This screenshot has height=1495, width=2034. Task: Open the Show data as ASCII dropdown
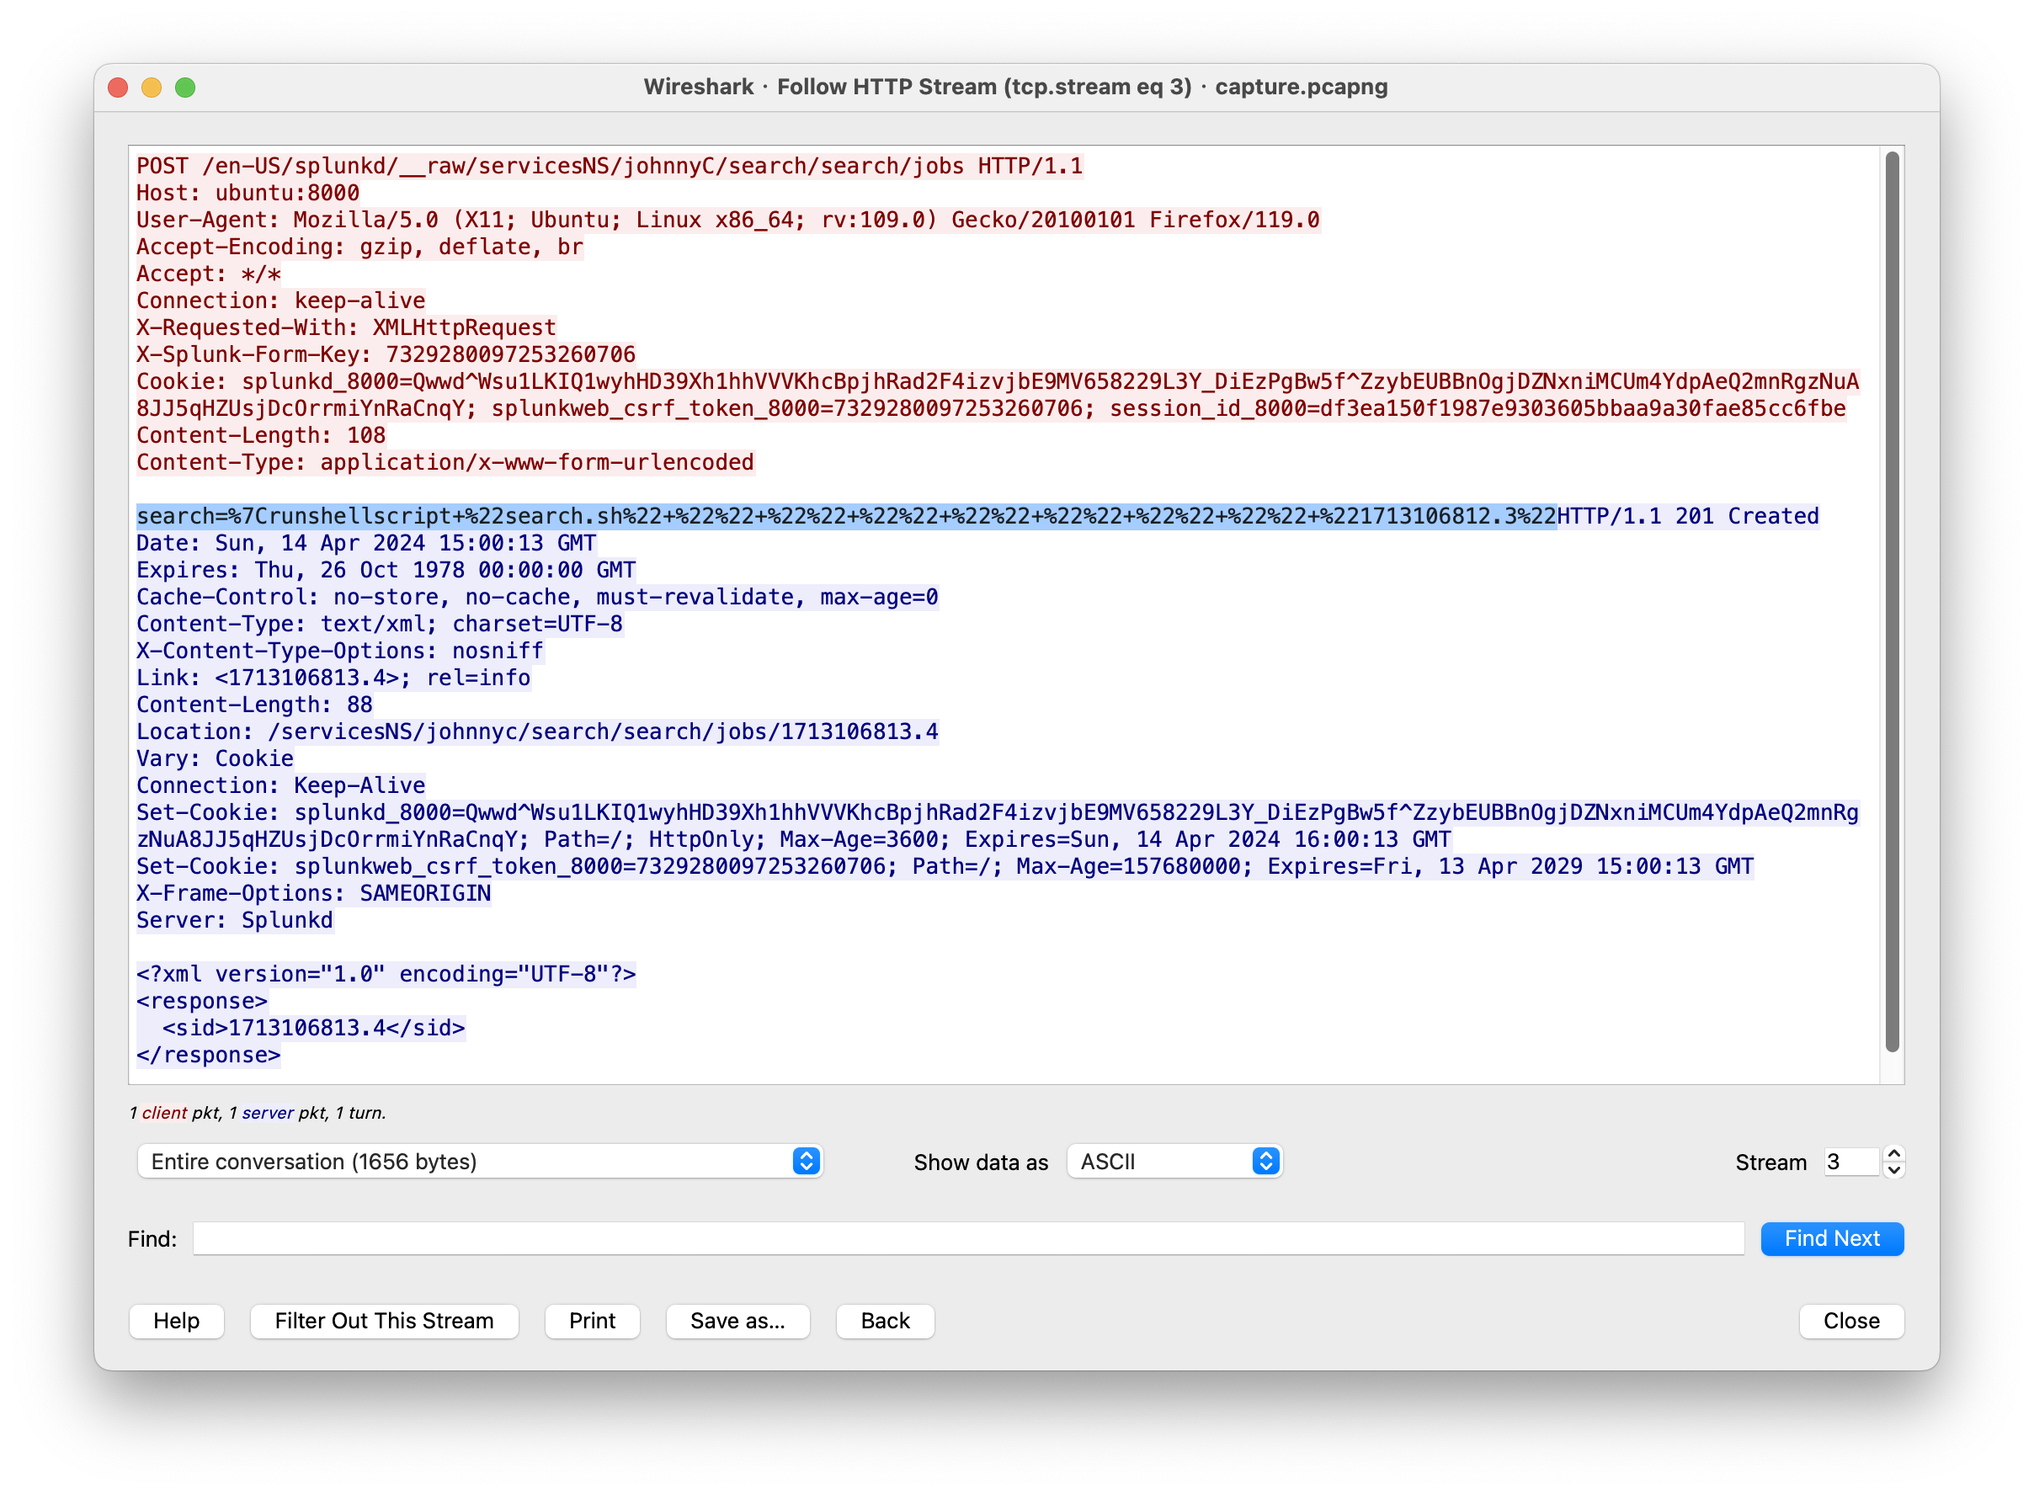click(1174, 1161)
